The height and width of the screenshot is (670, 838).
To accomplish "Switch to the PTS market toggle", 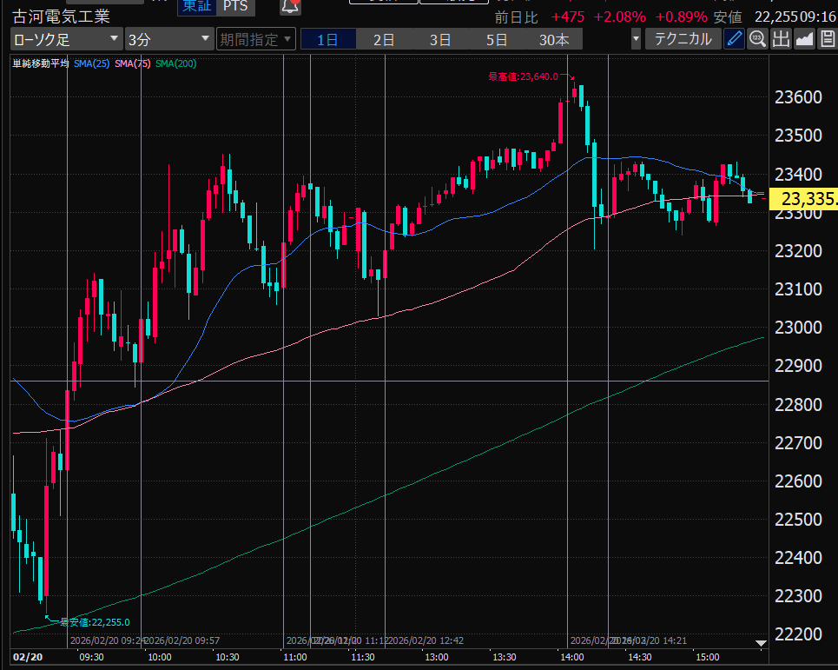I will 234,6.
